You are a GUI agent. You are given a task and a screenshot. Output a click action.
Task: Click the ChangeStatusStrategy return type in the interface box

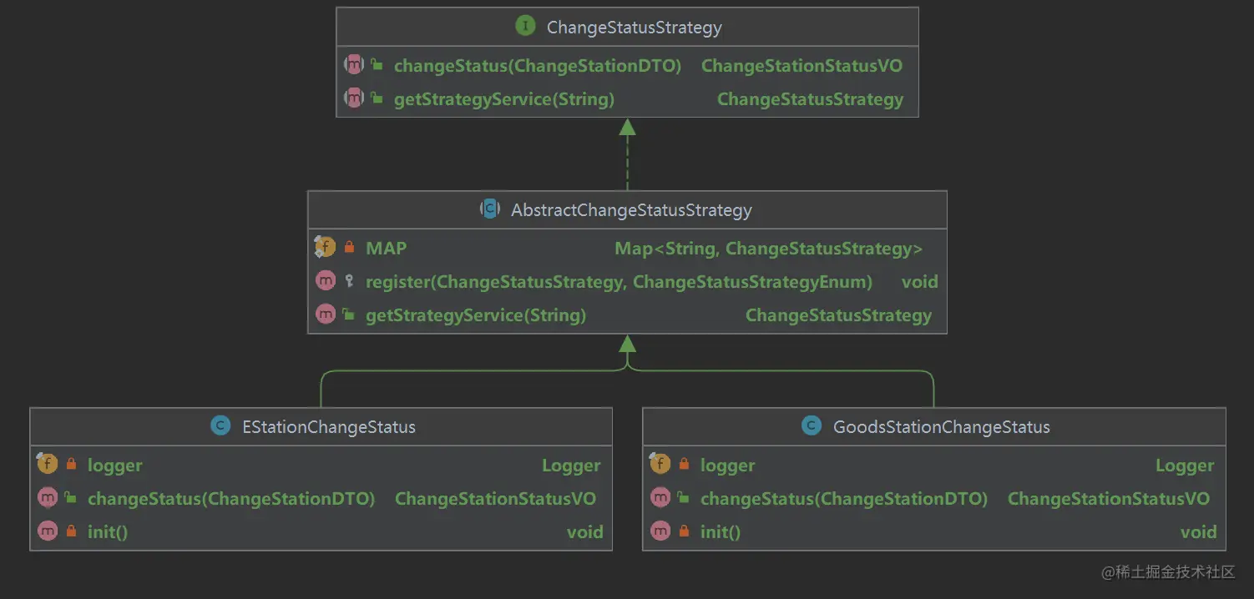[810, 99]
